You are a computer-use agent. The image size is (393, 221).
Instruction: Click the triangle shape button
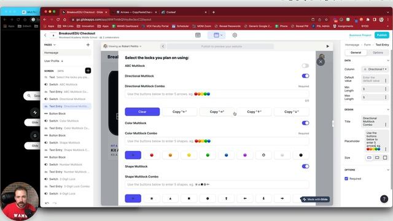point(171,198)
